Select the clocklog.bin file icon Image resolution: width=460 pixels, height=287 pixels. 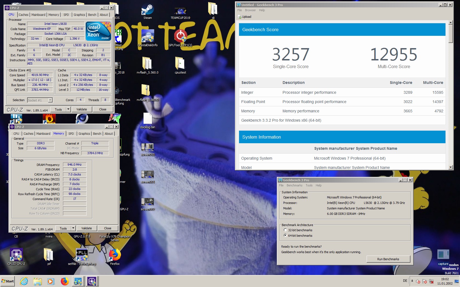point(148,120)
